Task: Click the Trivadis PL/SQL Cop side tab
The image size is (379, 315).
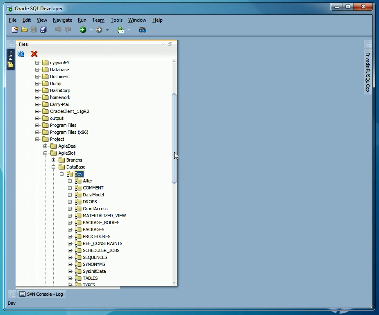Action: click(368, 72)
